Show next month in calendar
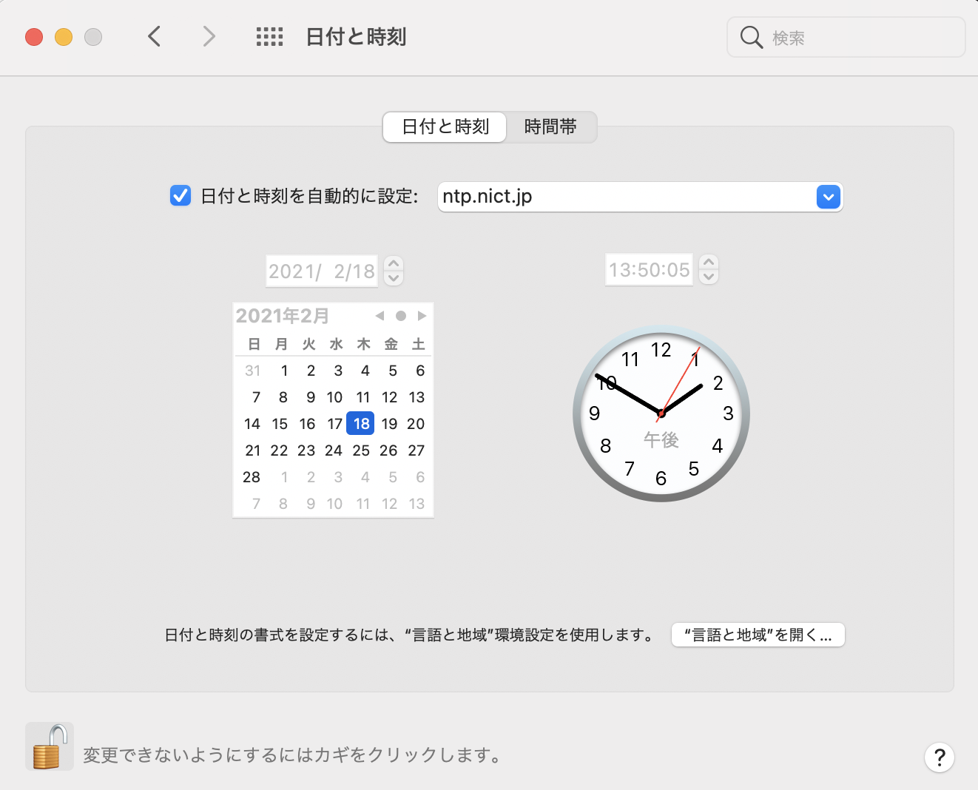This screenshot has width=978, height=790. [x=422, y=316]
